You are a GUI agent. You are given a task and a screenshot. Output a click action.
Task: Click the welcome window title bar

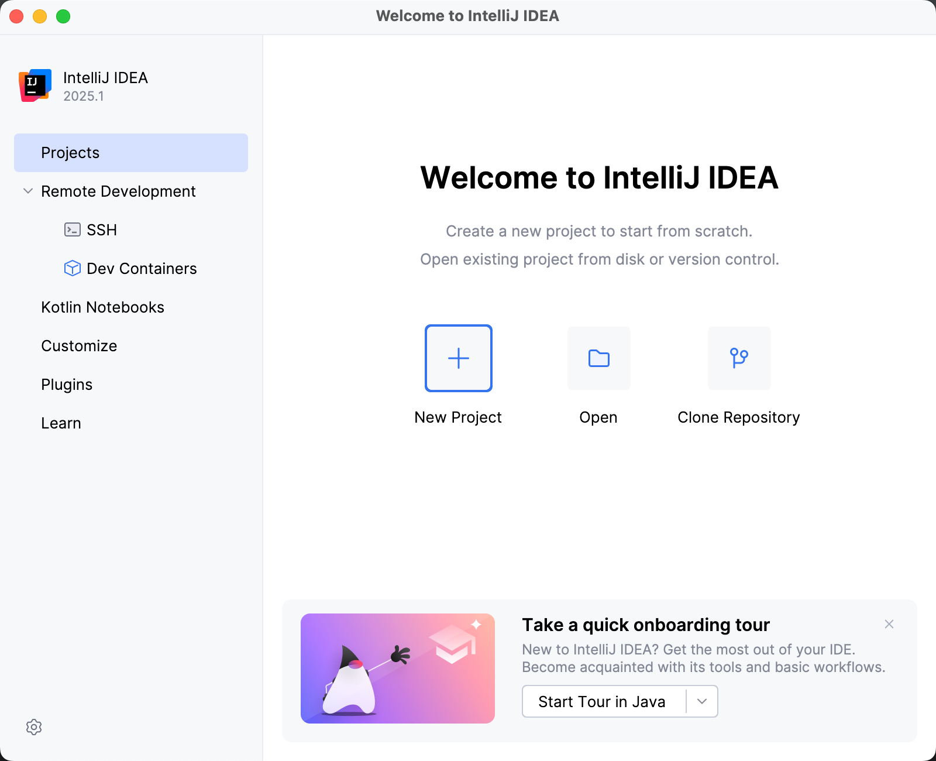click(x=468, y=16)
